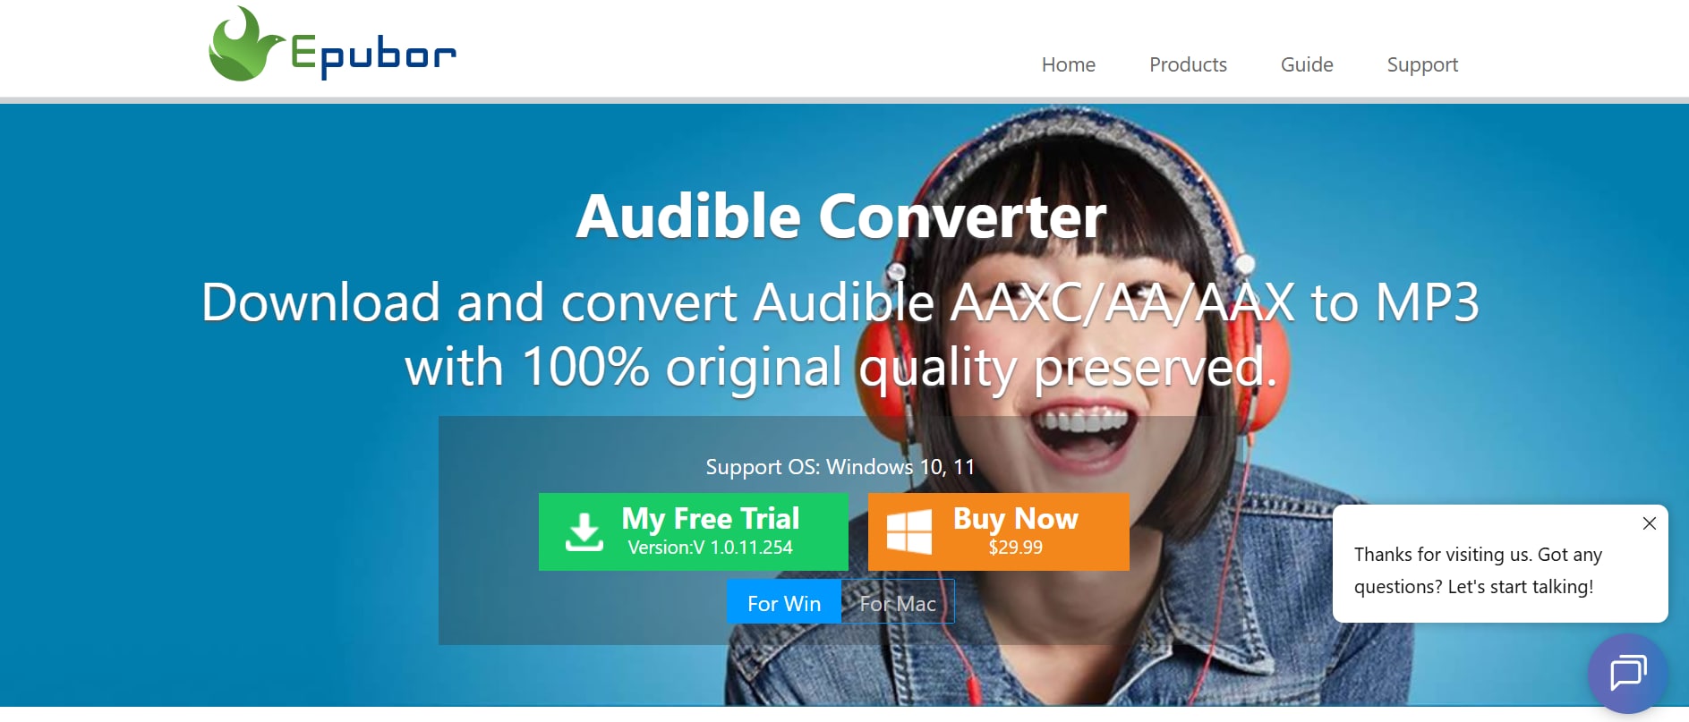The height and width of the screenshot is (722, 1689).
Task: Click the chat greeting message text
Action: 1478,570
